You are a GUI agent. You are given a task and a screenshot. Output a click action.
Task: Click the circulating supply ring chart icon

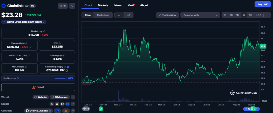pos(67,70)
